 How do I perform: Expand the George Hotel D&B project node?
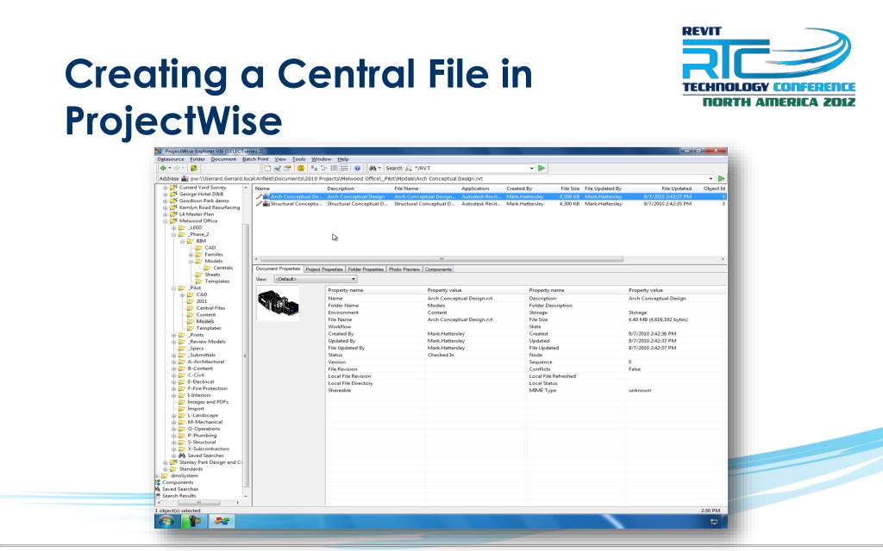tap(166, 194)
